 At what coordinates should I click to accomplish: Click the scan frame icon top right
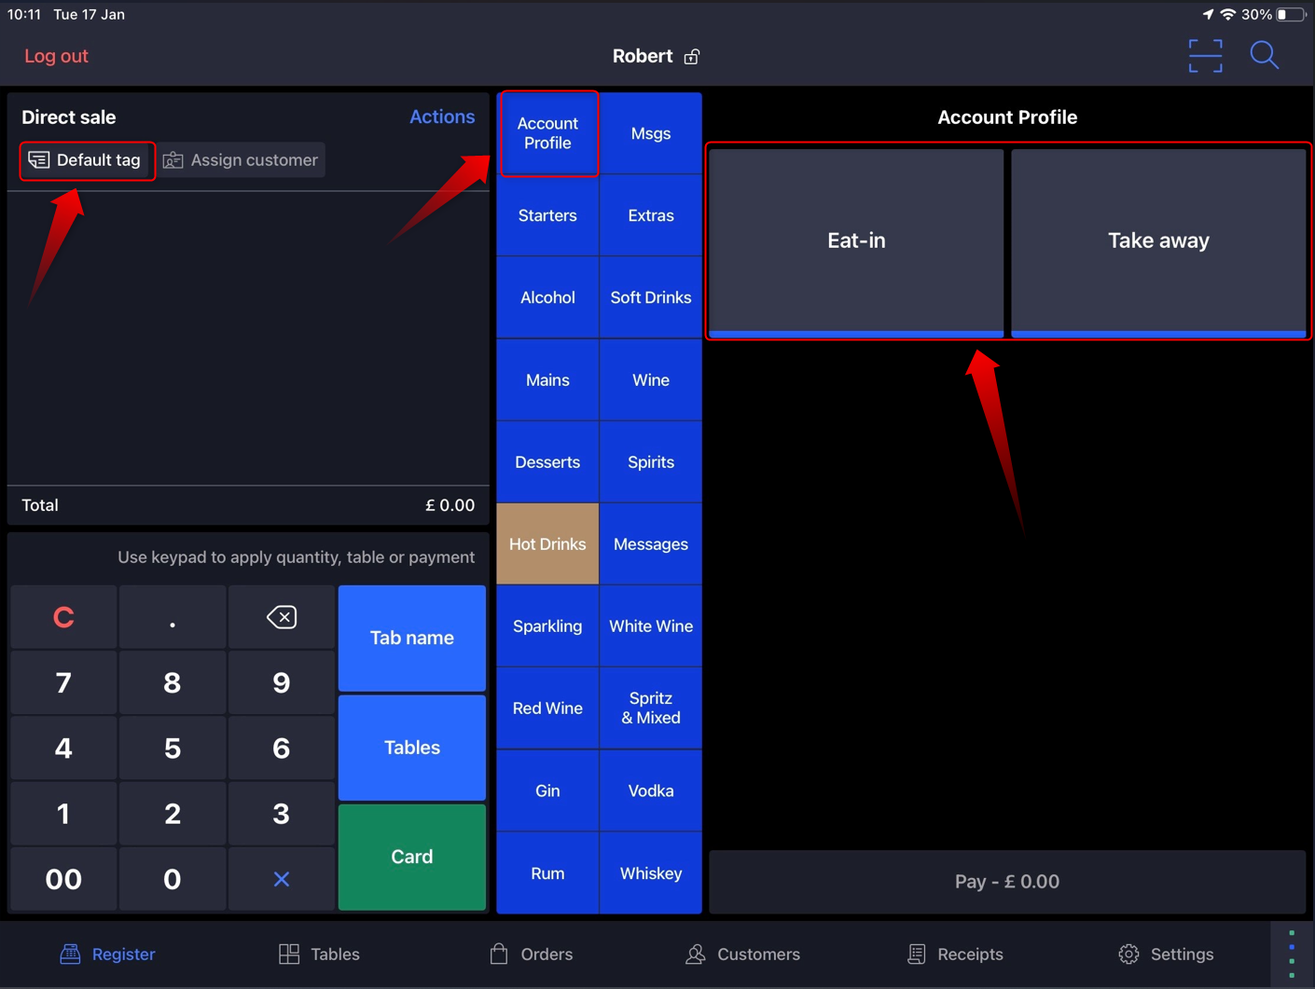click(1205, 55)
